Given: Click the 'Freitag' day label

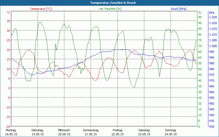Looking at the screenshot, I should pyautogui.click(x=117, y=130).
